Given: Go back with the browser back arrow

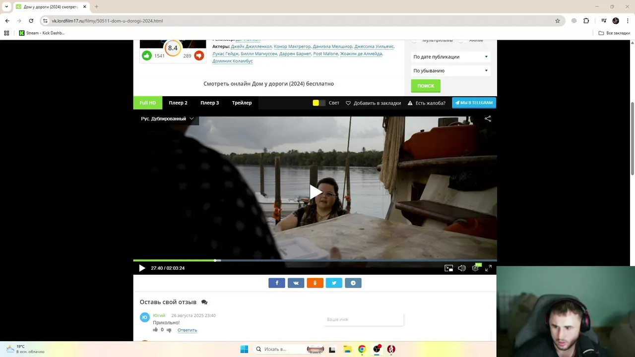Looking at the screenshot, I should (7, 21).
